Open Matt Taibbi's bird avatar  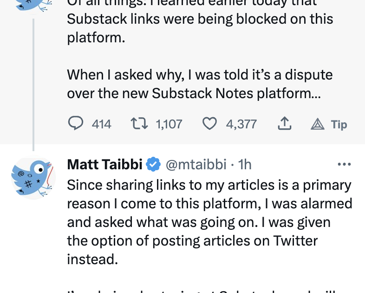click(33, 177)
